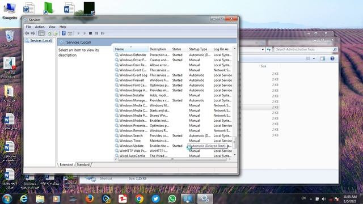Open Twitter from the taskbar
This screenshot has height=204, width=363.
[156, 199]
